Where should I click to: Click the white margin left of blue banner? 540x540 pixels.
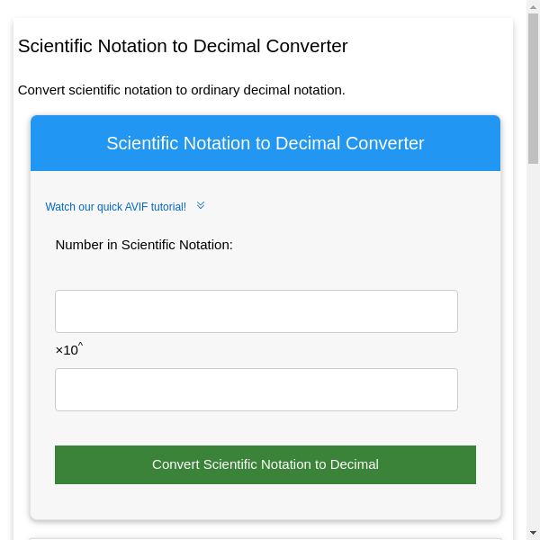click(x=22, y=144)
